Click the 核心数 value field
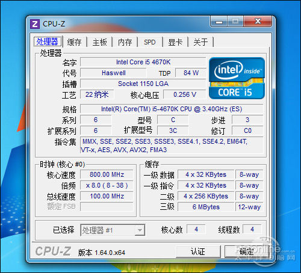The height and width of the screenshot is (273, 301). (x=196, y=229)
